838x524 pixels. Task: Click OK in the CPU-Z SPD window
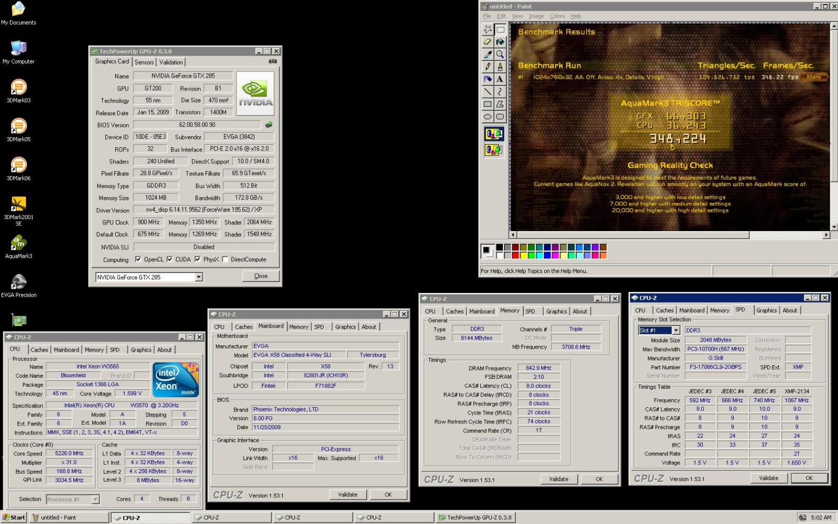(x=809, y=478)
